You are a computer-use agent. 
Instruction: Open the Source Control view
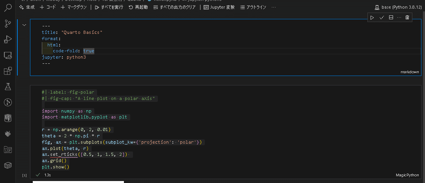pos(8,24)
